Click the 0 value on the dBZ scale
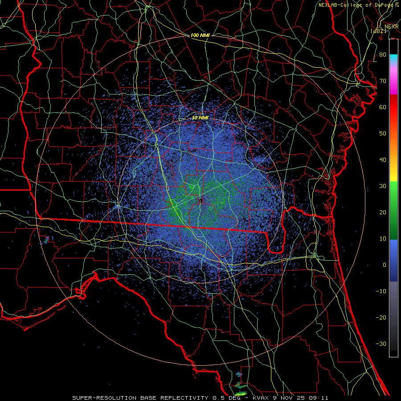The image size is (401, 401). pyautogui.click(x=385, y=265)
